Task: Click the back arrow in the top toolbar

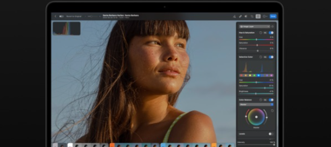Action: tap(55, 16)
